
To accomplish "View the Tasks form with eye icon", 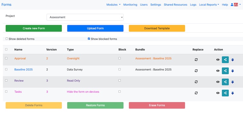I will [218, 93].
